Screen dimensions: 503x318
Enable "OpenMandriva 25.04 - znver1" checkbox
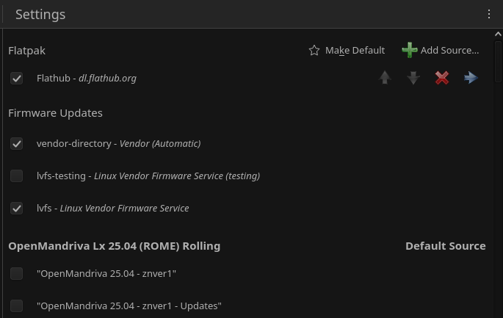click(x=16, y=274)
